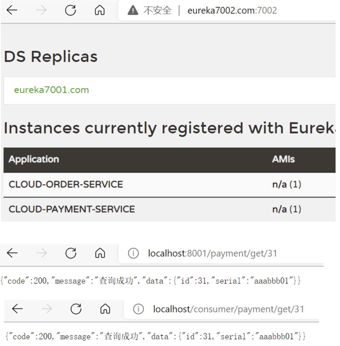
Task: Click the Instances currently registered heading
Action: click(170, 128)
